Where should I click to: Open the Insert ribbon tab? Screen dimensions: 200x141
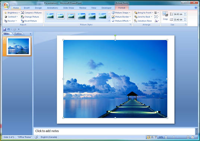pos(26,8)
